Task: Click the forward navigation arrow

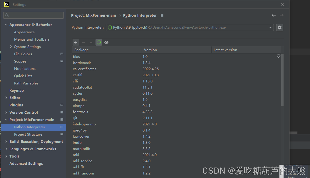Action: coord(281,15)
